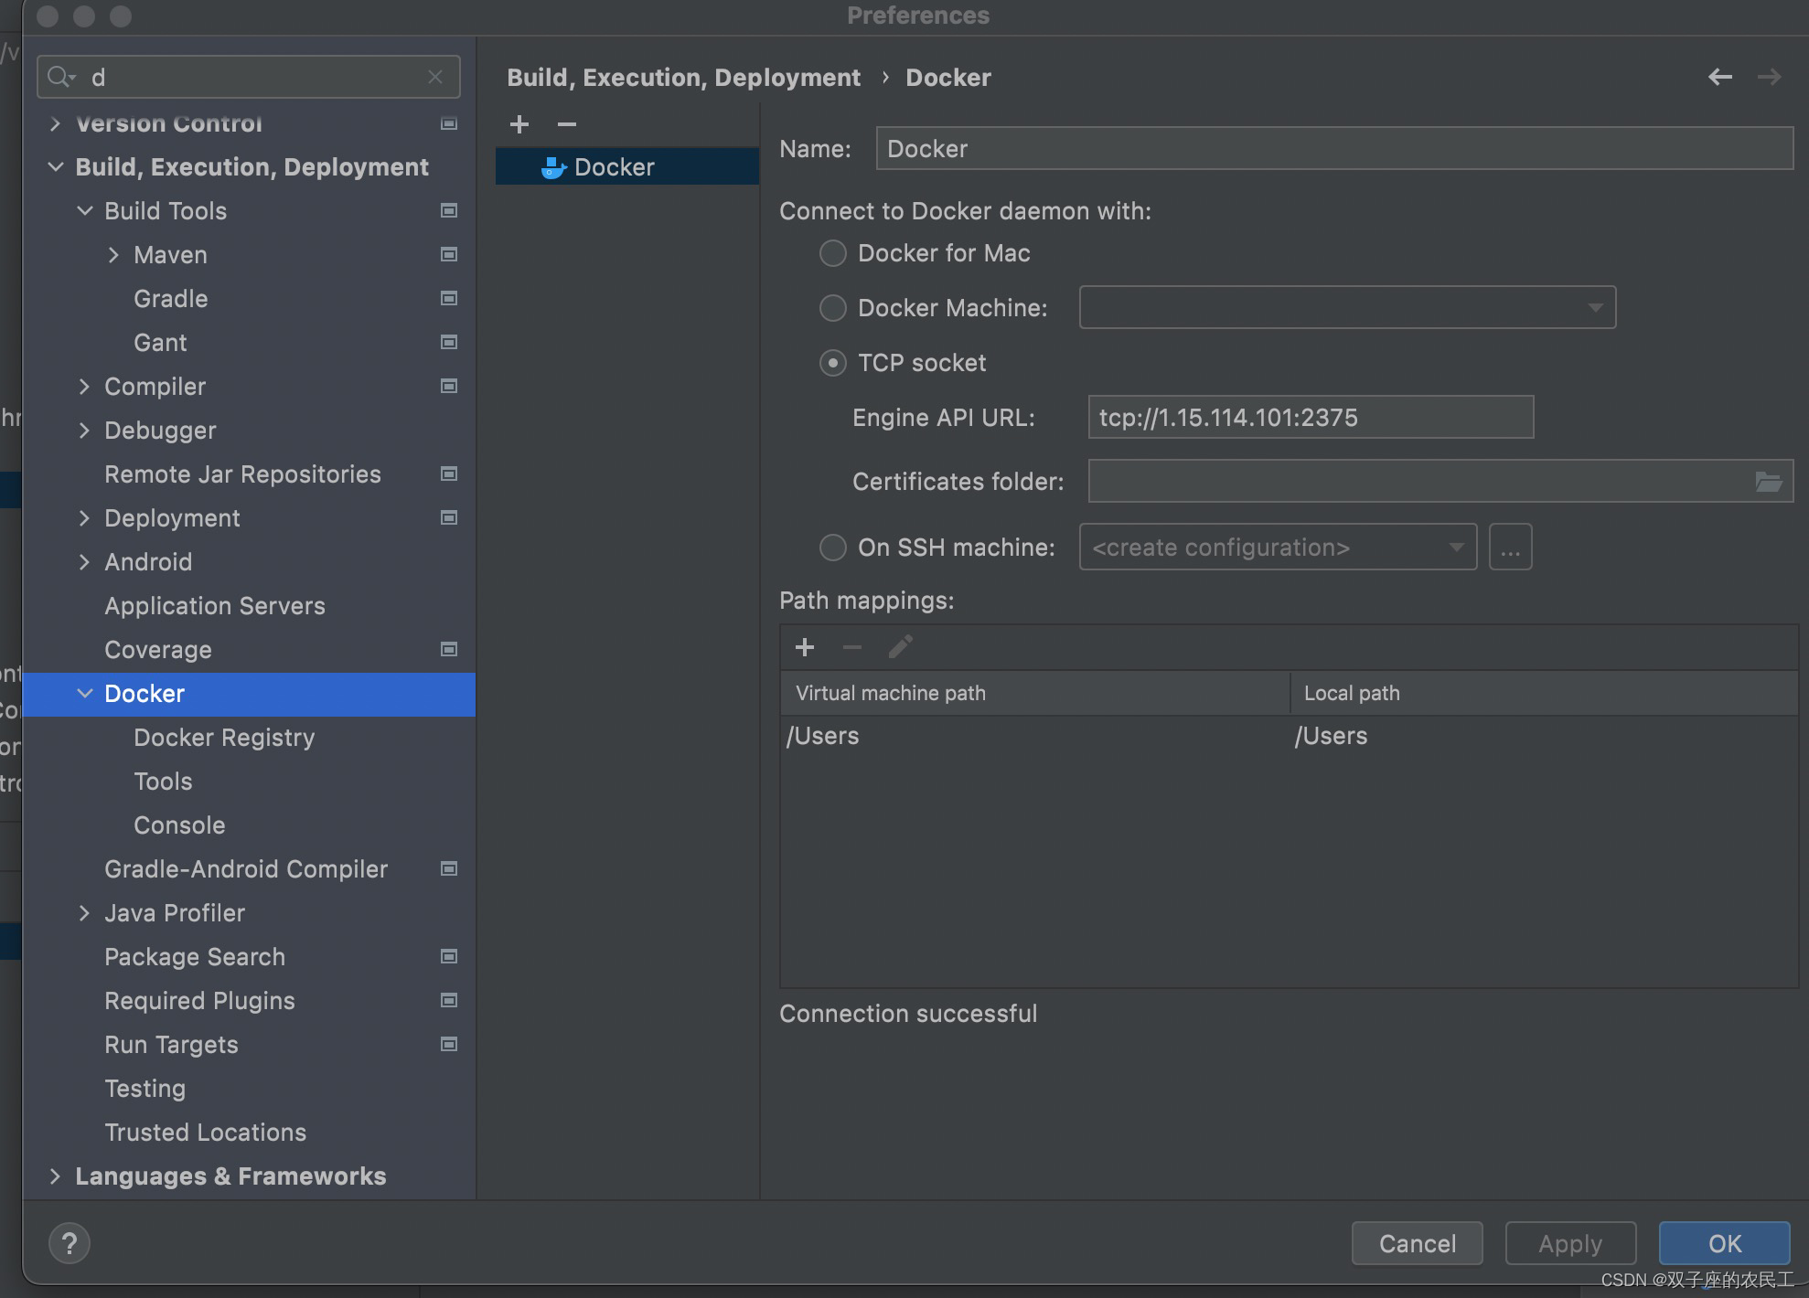Select Docker whale entry in list
The width and height of the screenshot is (1809, 1298).
click(x=613, y=167)
